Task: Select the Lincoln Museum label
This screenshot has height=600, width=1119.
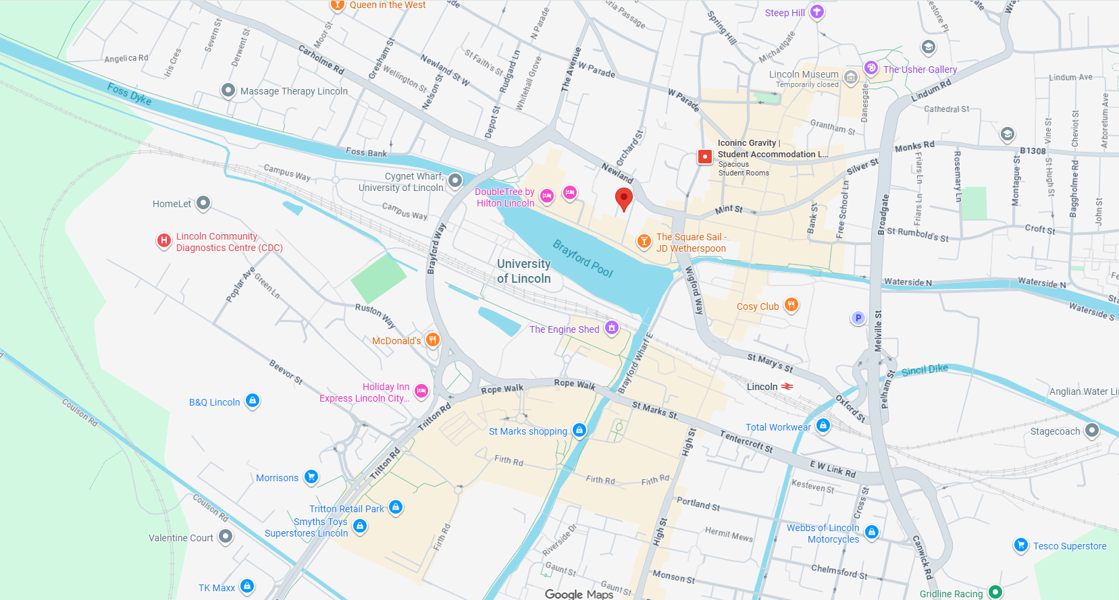Action: tap(804, 74)
